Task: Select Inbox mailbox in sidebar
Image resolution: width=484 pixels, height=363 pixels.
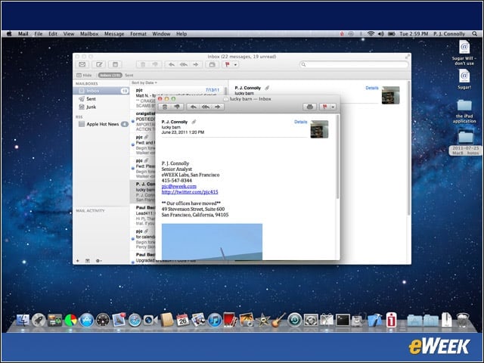Action: [x=101, y=91]
